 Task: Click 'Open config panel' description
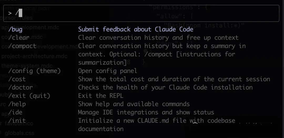pyautogui.click(x=108, y=71)
